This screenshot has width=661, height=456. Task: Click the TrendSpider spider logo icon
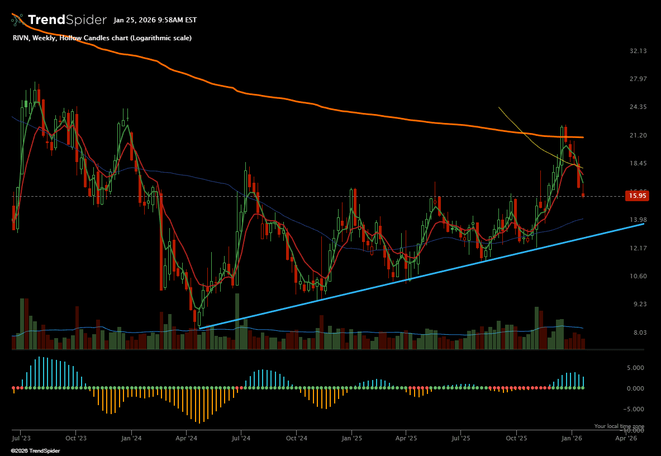tap(17, 20)
